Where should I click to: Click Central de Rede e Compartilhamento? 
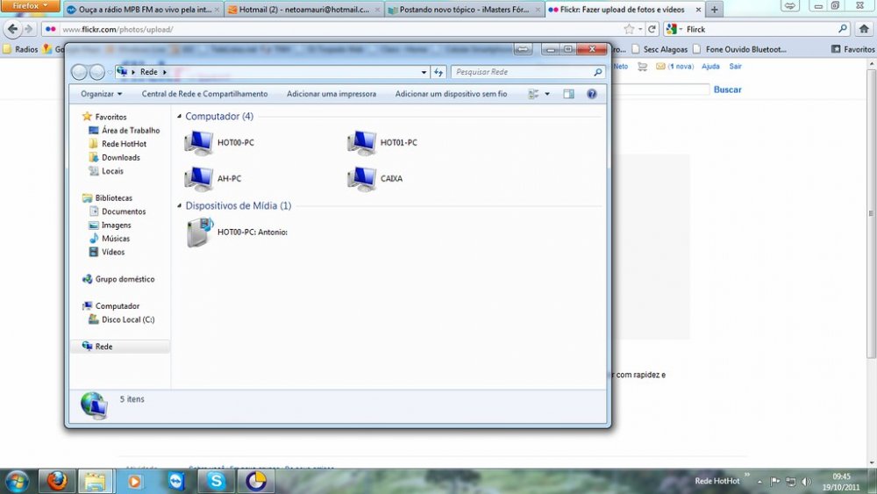(204, 94)
